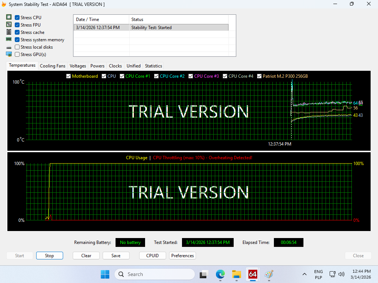Click the disk drive icon beside Stress local disks
The width and height of the screenshot is (378, 283).
[x=9, y=48]
